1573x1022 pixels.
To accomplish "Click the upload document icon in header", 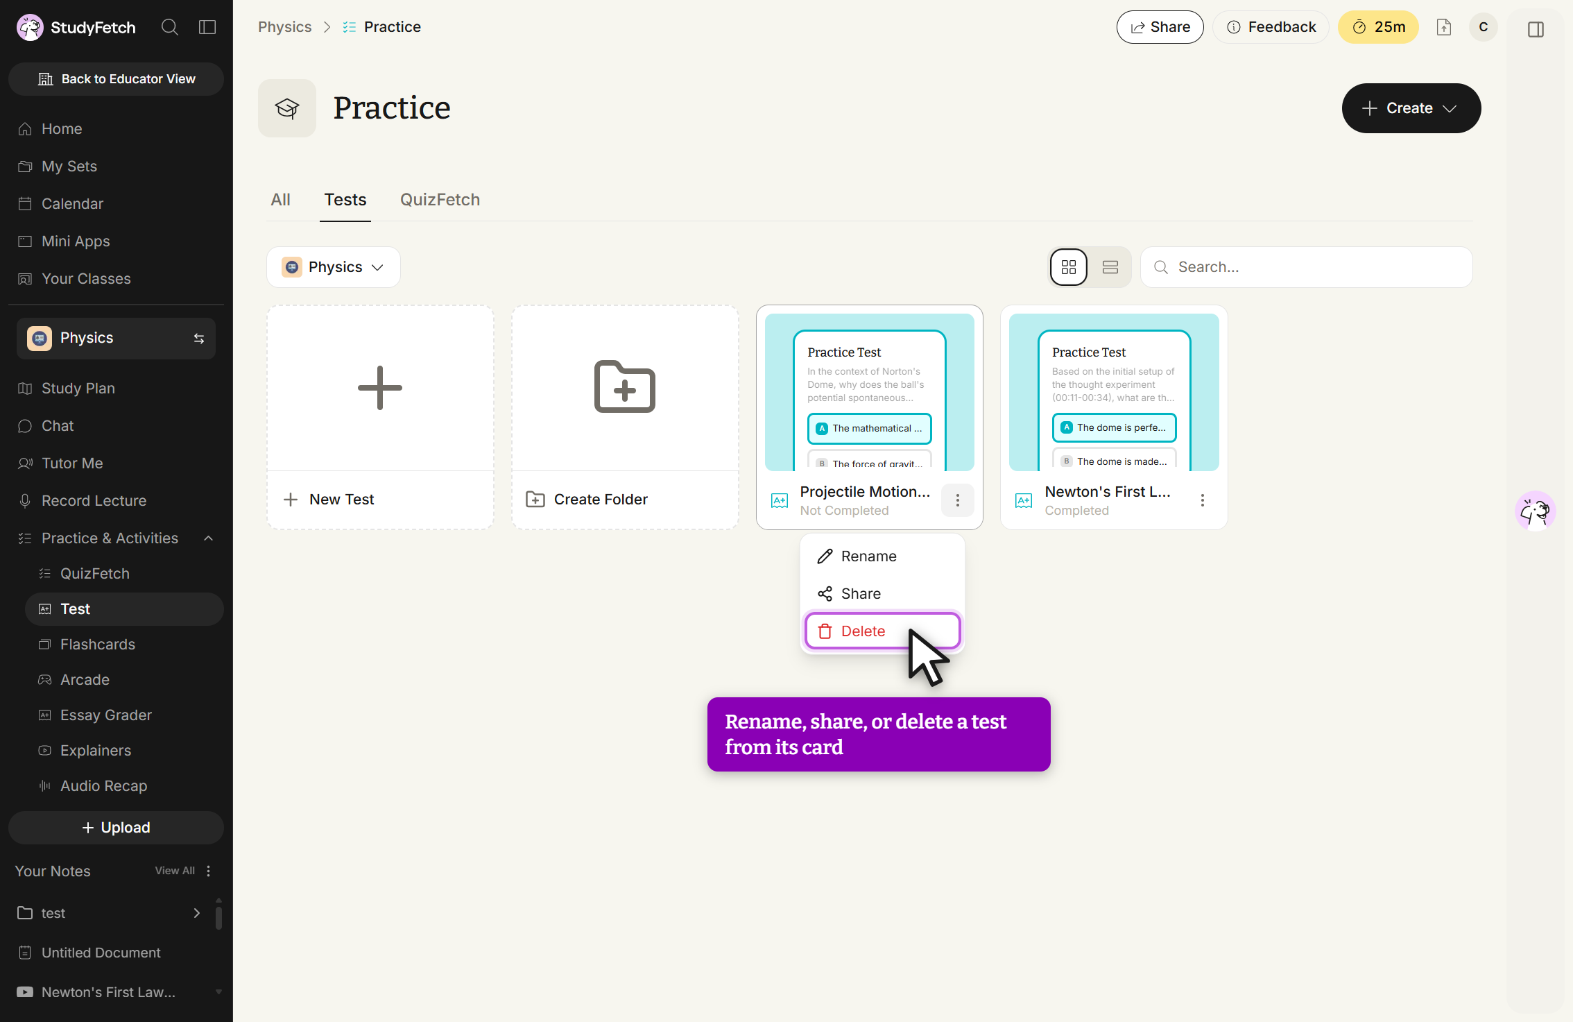I will click(1444, 27).
